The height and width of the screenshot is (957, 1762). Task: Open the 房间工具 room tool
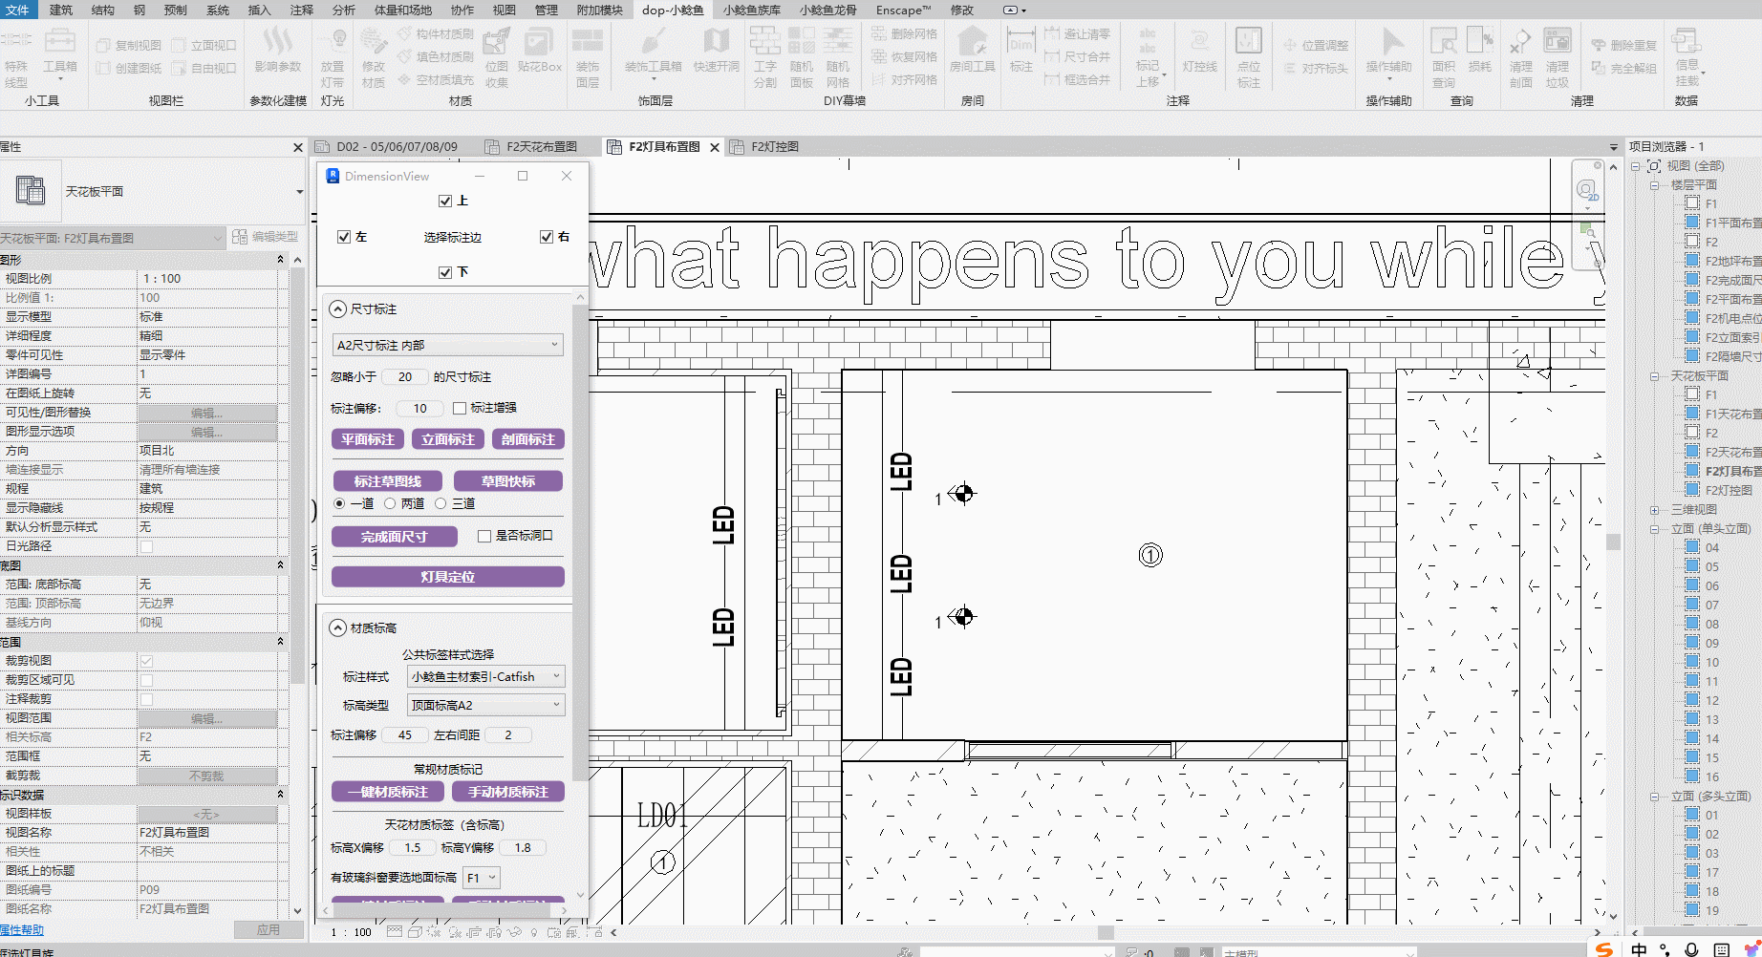pos(972,53)
